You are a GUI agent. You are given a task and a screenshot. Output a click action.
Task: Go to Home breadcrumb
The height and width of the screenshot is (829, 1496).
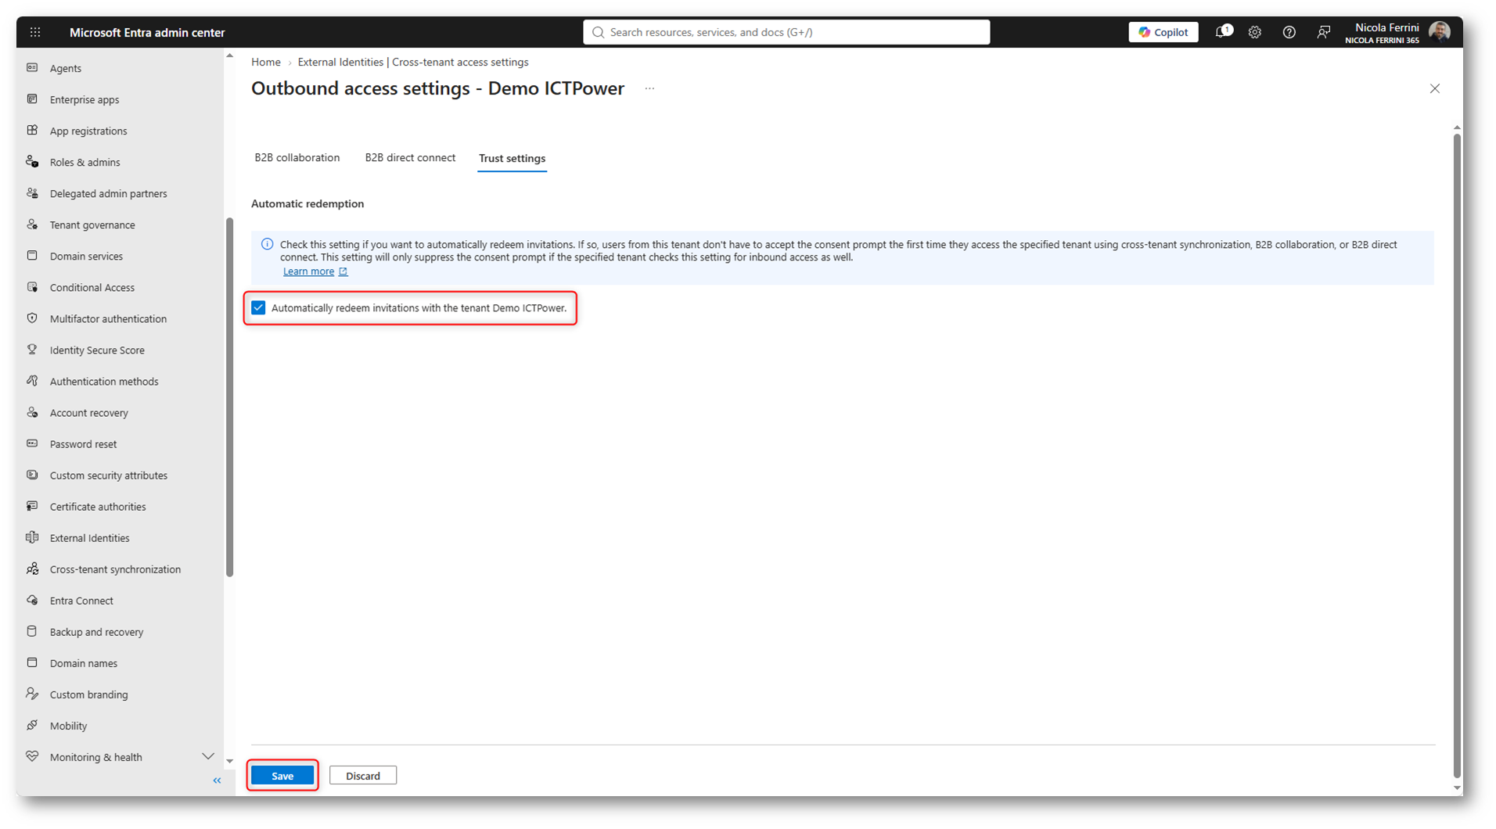pos(266,62)
